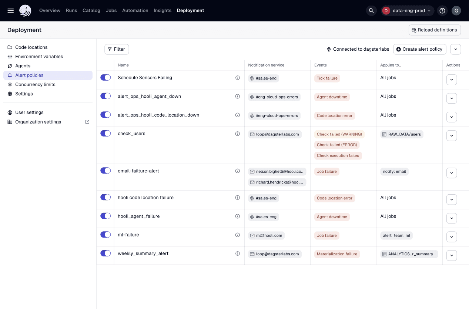Open search using the magnifying glass icon
The image size is (469, 309).
[x=371, y=10]
